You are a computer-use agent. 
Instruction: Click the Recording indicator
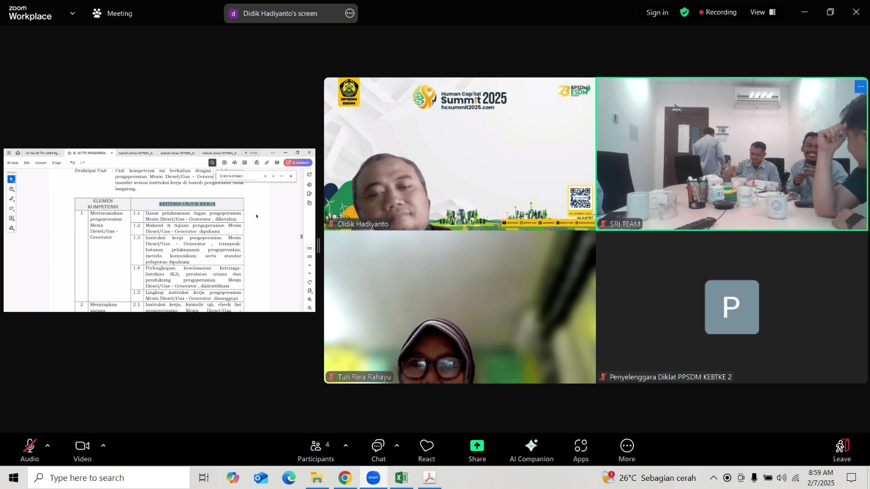click(718, 12)
